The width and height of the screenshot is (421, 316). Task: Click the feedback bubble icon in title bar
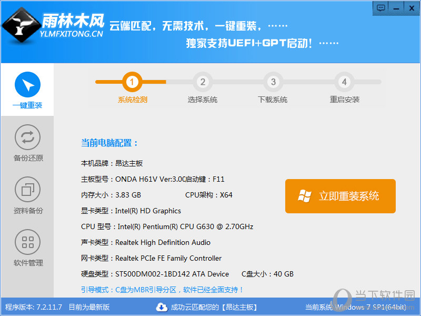coord(380,8)
